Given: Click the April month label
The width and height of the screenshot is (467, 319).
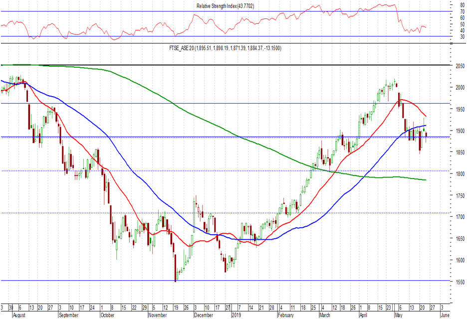Looking at the screenshot, I should click(x=363, y=315).
